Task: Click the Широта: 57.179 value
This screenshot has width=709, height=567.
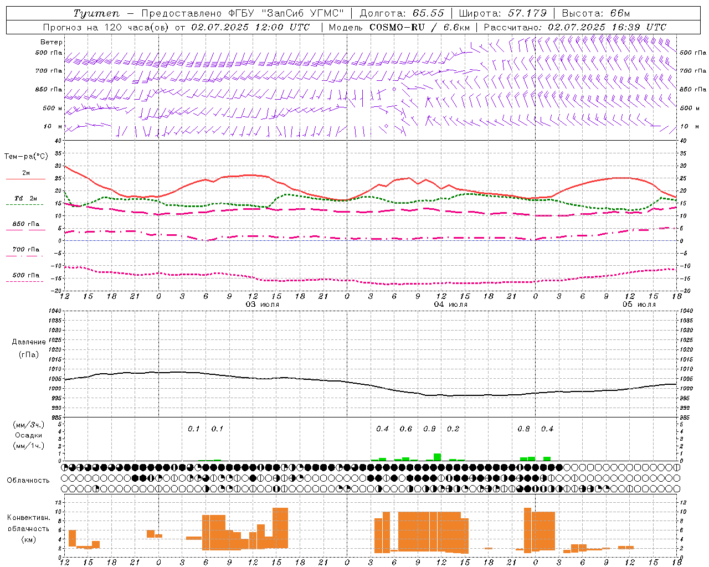Action: point(503,13)
